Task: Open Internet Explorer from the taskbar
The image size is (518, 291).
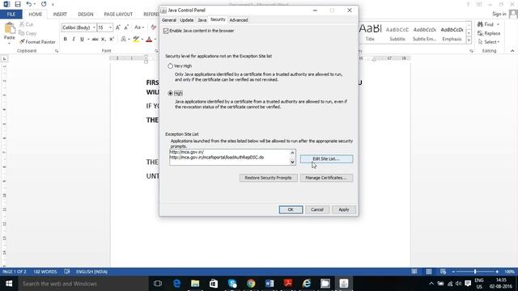Action: (307, 284)
